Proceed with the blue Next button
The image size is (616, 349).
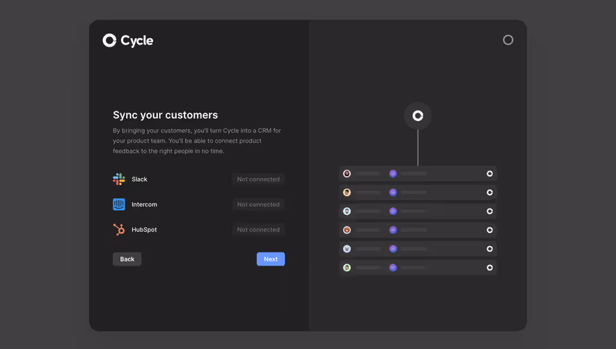[271, 259]
